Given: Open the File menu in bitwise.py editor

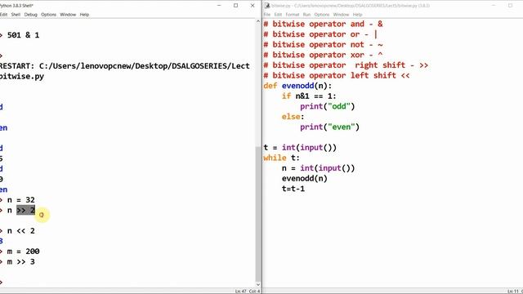Looking at the screenshot, I should click(267, 15).
